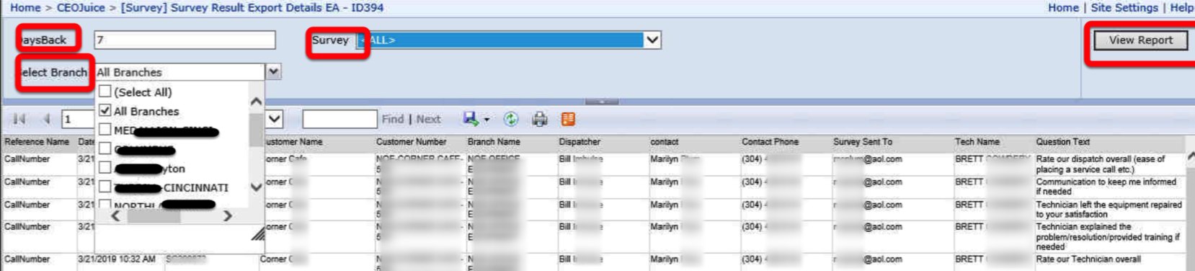The width and height of the screenshot is (1195, 271).
Task: Open the Survey dropdown arrow
Action: (652, 40)
